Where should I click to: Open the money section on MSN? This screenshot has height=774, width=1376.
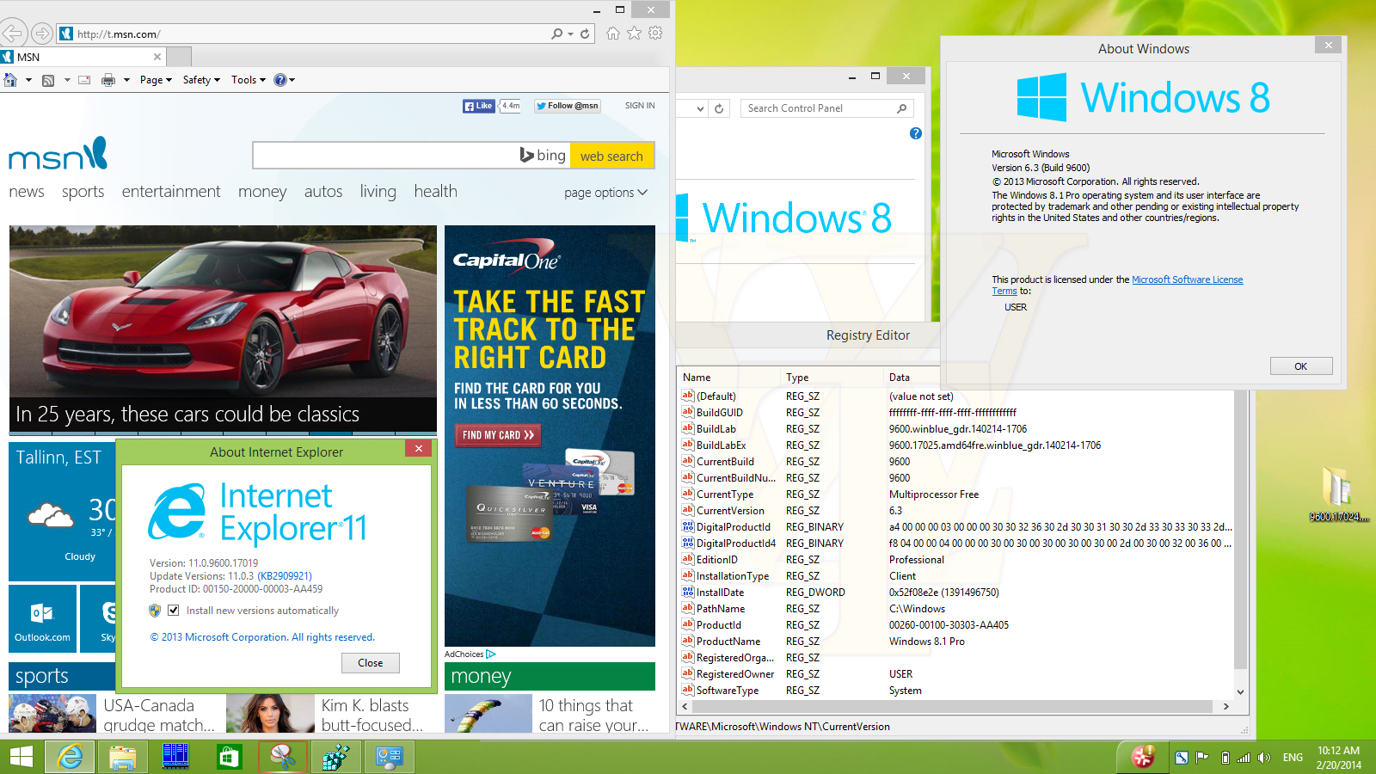(262, 192)
